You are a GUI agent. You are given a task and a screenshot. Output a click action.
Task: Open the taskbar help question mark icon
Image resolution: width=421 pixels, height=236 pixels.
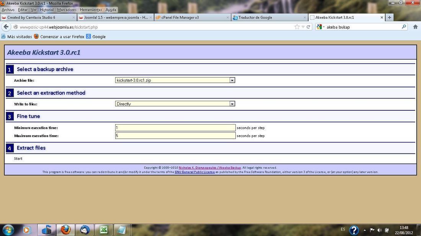(354, 230)
